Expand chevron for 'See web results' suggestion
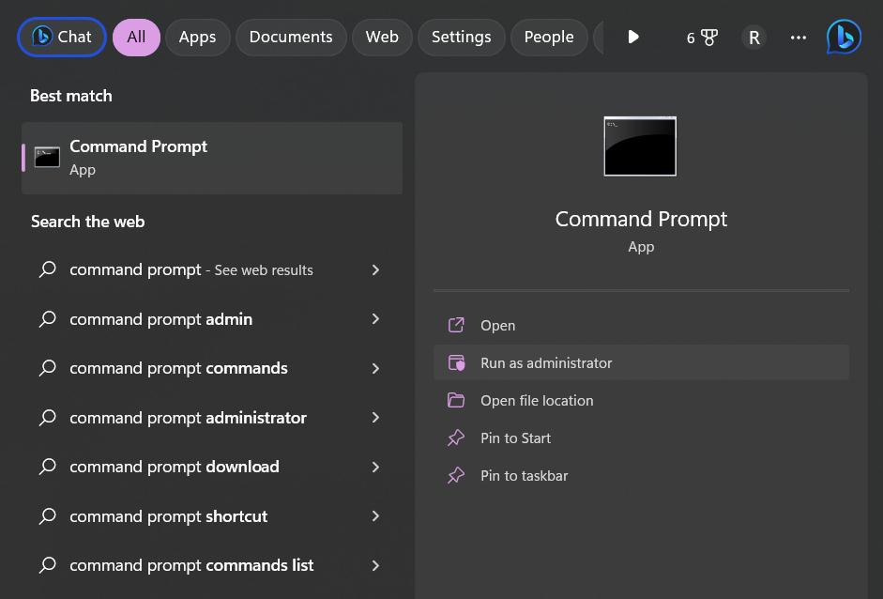Image resolution: width=883 pixels, height=599 pixels. (375, 269)
